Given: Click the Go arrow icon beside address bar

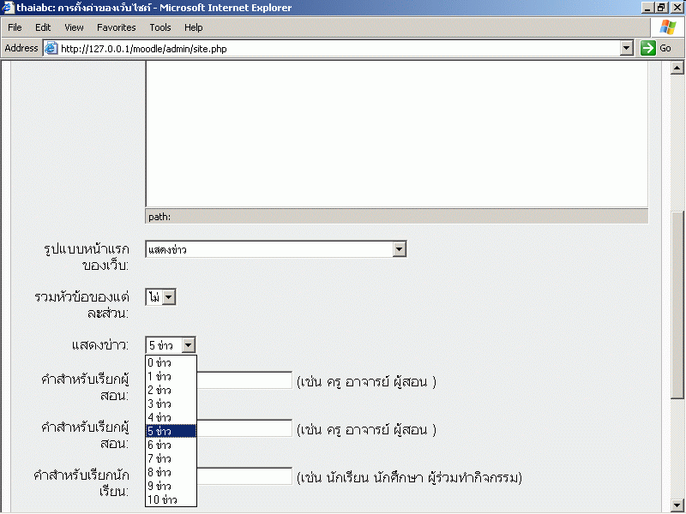Looking at the screenshot, I should 648,49.
